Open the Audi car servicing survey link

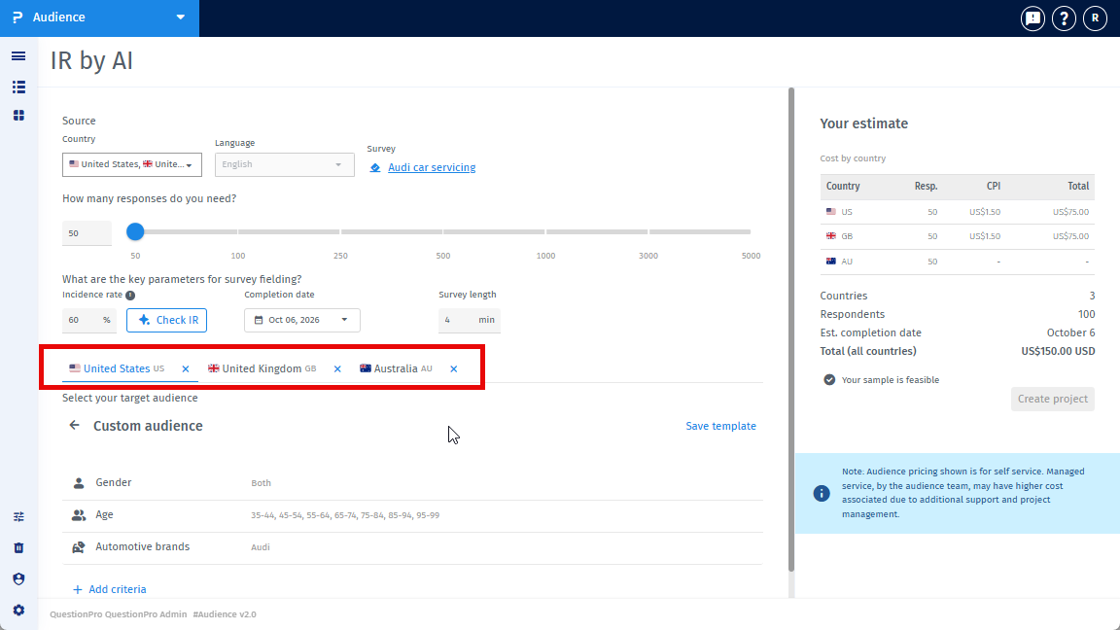coord(432,167)
